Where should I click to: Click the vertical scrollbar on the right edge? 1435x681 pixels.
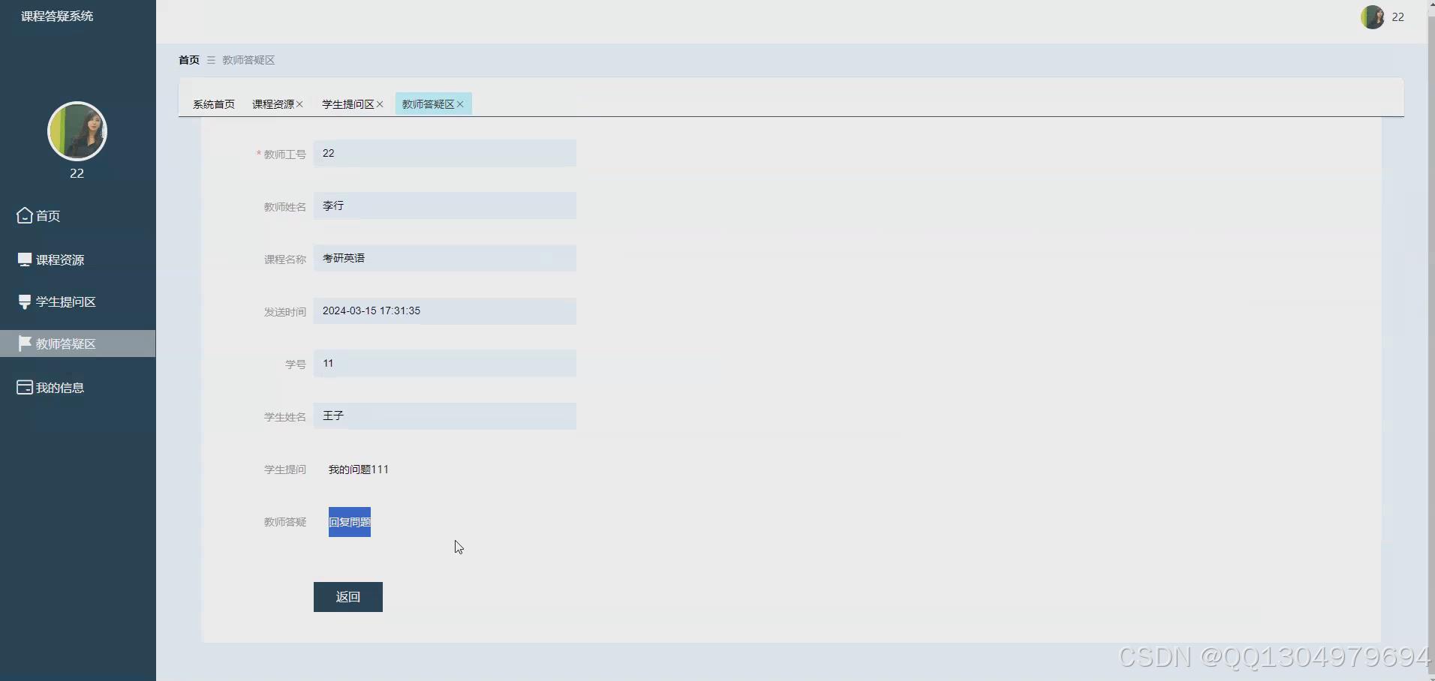(x=1430, y=340)
